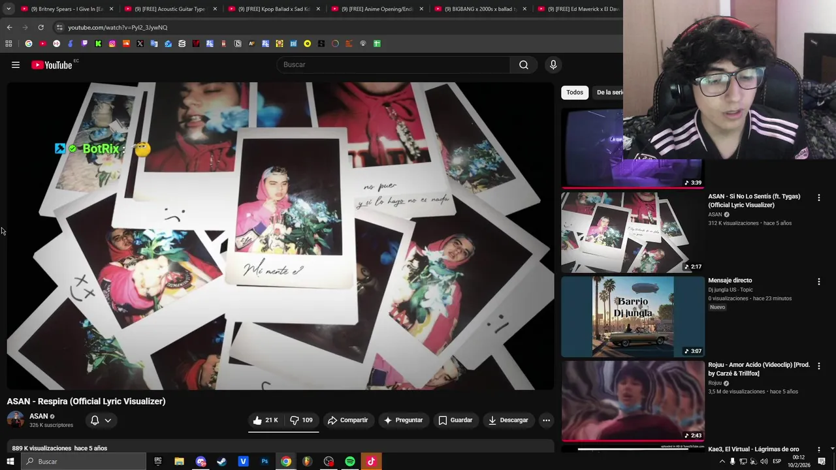
Task: Switch to the Anime Opening/Ending tab
Action: [376, 9]
